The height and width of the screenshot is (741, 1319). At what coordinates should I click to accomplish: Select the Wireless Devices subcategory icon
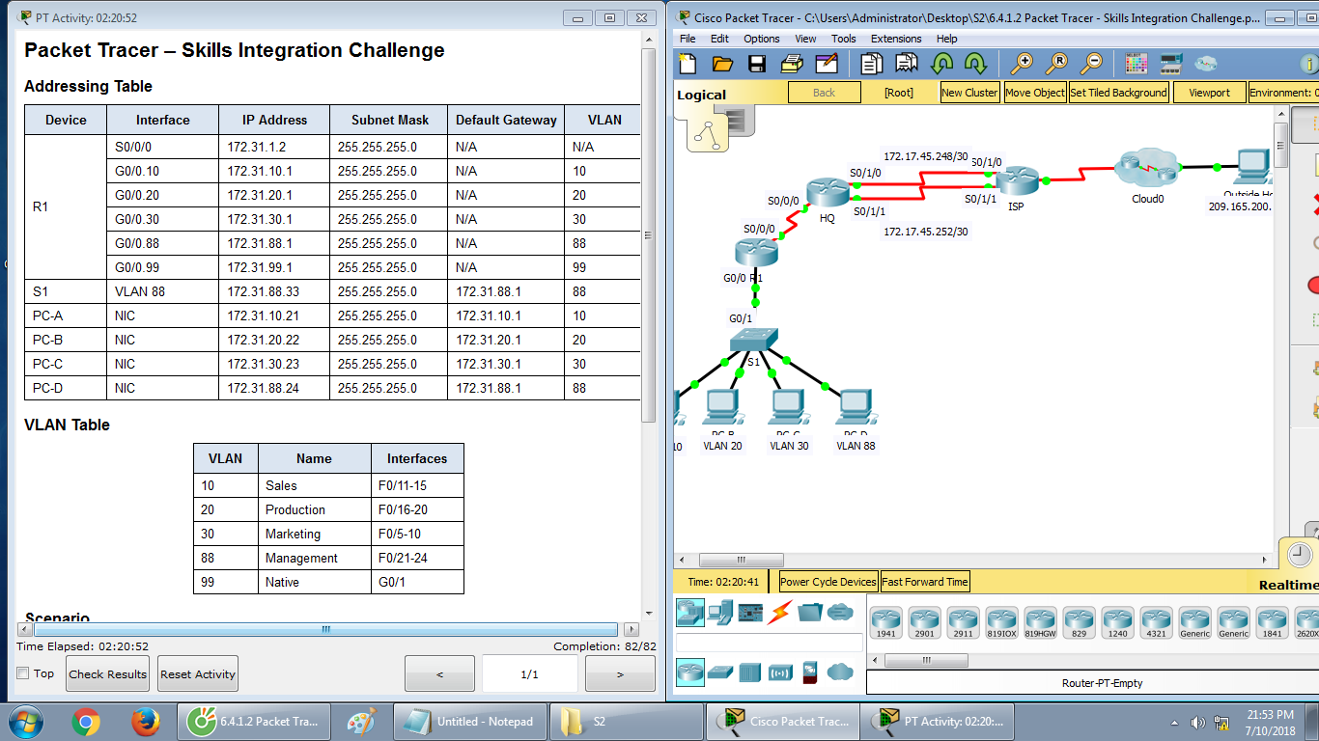(780, 672)
